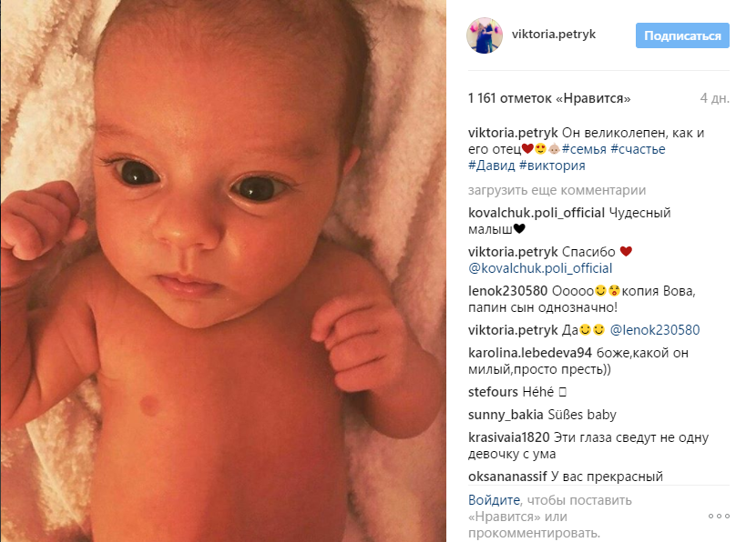
Task: Open the #счастье hashtag
Action: 638,149
